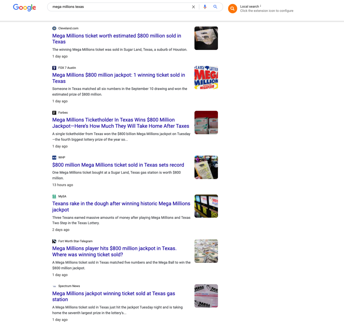Click the Fort Worth Star-Telegram cash thumbnail
Screen dimensions: 344x322
(x=206, y=251)
